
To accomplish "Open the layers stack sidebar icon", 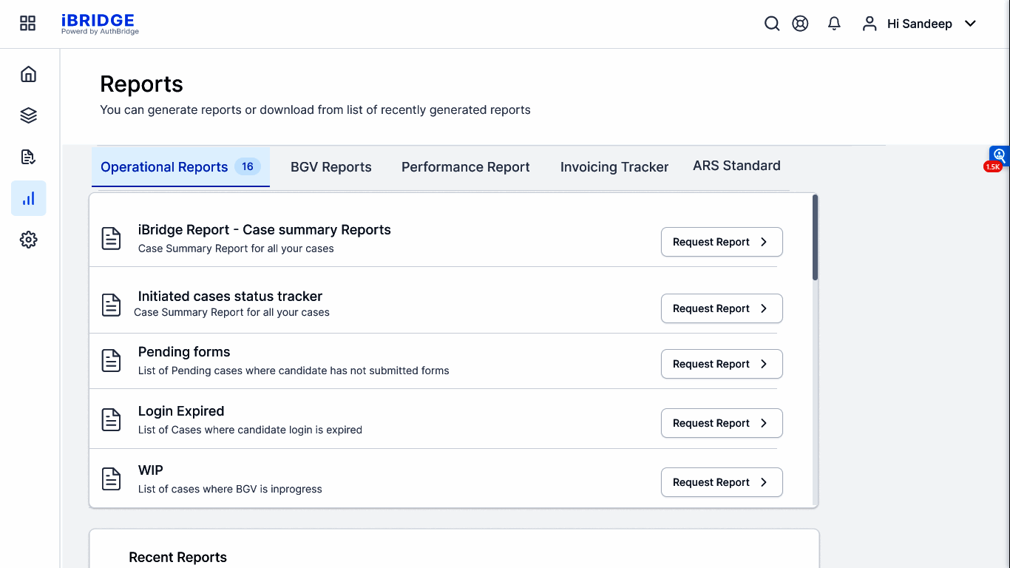I will (28, 115).
